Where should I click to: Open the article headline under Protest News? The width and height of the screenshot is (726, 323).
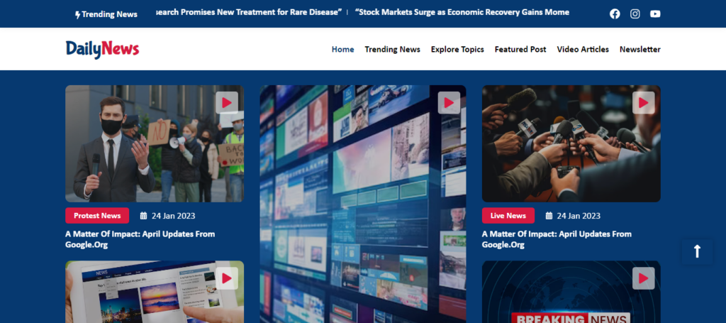tap(140, 239)
